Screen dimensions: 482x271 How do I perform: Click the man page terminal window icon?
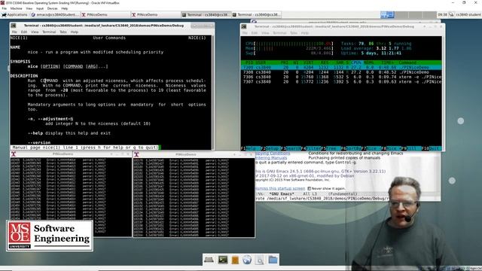tap(14, 26)
